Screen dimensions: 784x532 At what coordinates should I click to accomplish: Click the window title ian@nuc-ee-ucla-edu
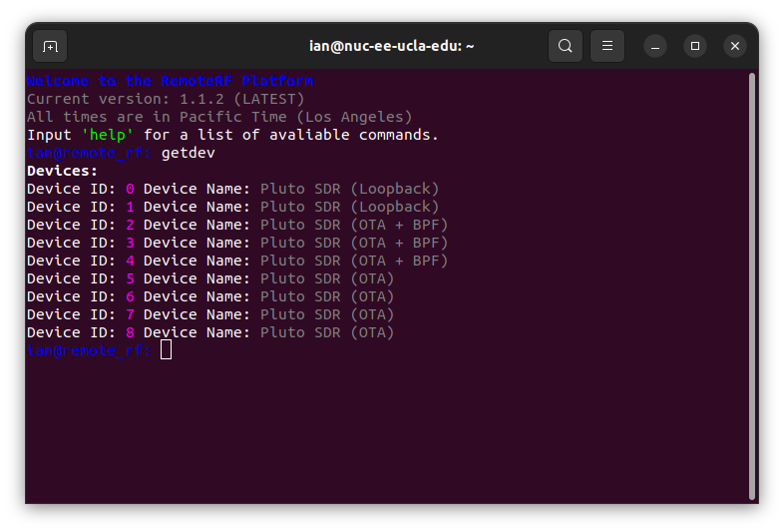click(392, 46)
